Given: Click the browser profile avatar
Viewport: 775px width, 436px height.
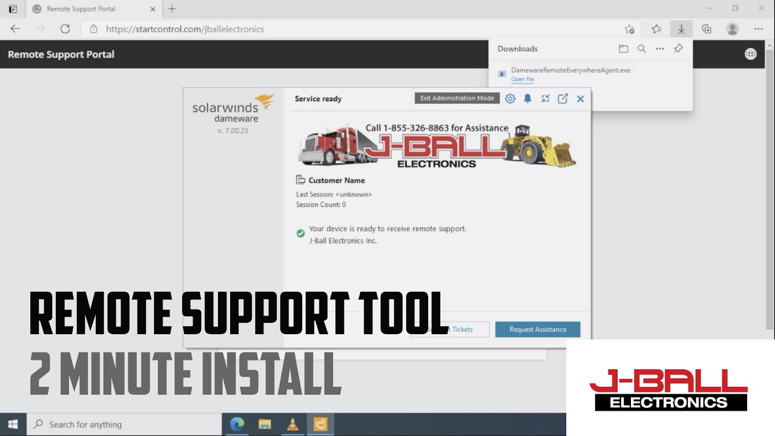Looking at the screenshot, I should tap(733, 28).
